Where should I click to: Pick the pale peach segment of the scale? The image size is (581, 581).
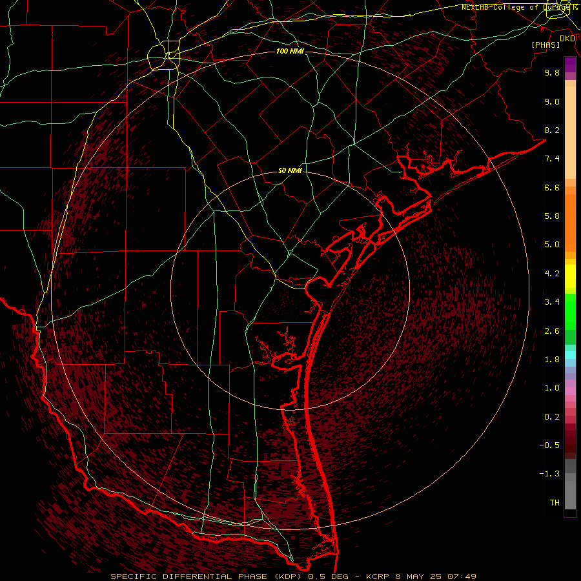570,132
